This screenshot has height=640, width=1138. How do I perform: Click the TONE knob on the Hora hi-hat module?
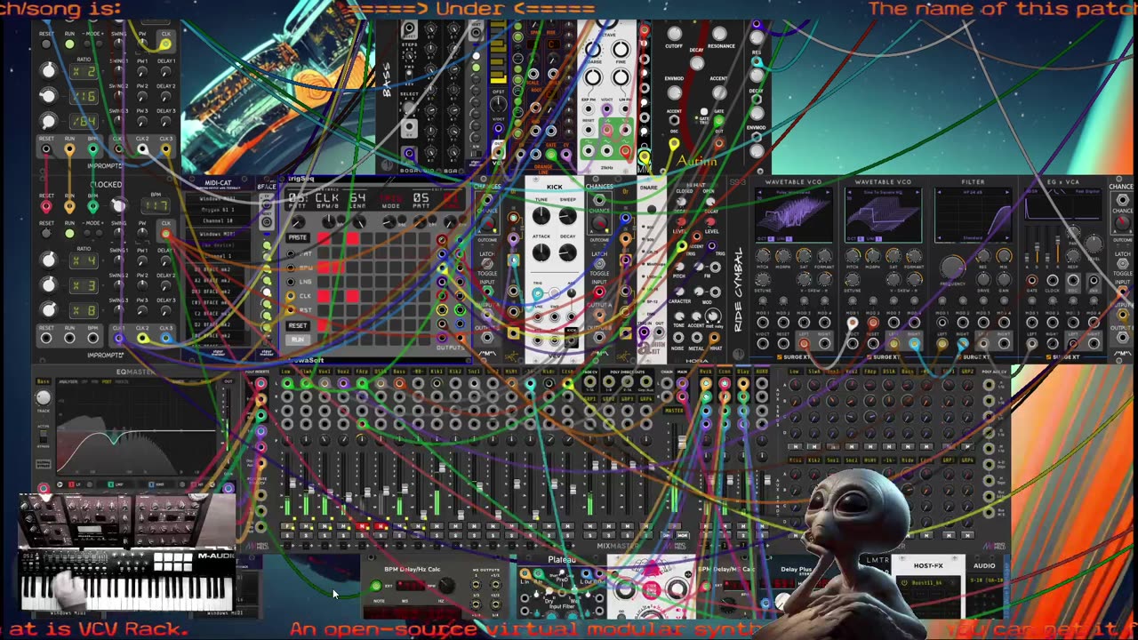click(680, 315)
